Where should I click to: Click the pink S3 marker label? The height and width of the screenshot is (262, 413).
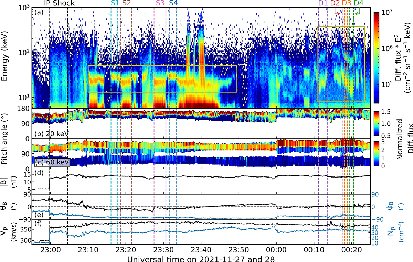pyautogui.click(x=160, y=3)
